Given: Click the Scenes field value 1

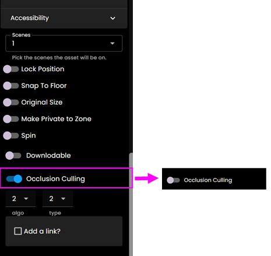Looking at the screenshot, I should click(13, 43).
